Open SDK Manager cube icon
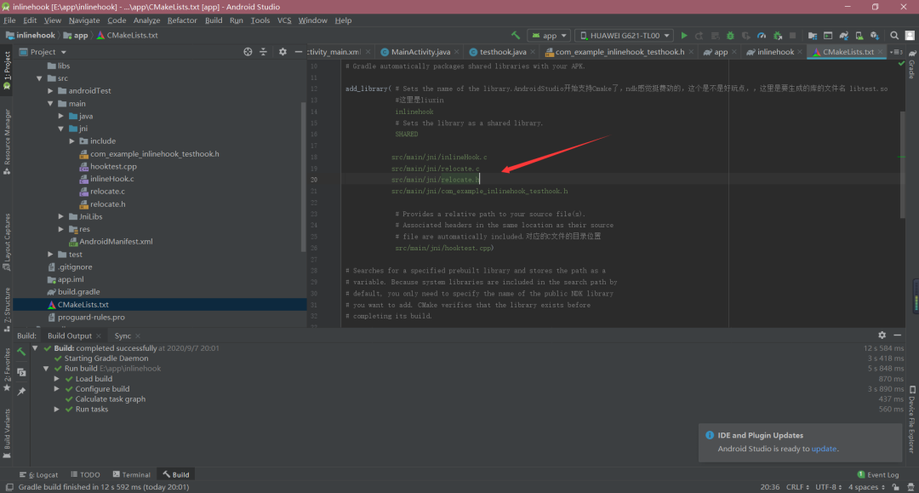The height and width of the screenshot is (493, 919). pyautogui.click(x=875, y=36)
